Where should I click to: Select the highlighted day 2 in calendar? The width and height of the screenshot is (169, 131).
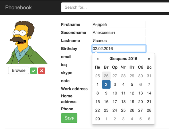106,84
